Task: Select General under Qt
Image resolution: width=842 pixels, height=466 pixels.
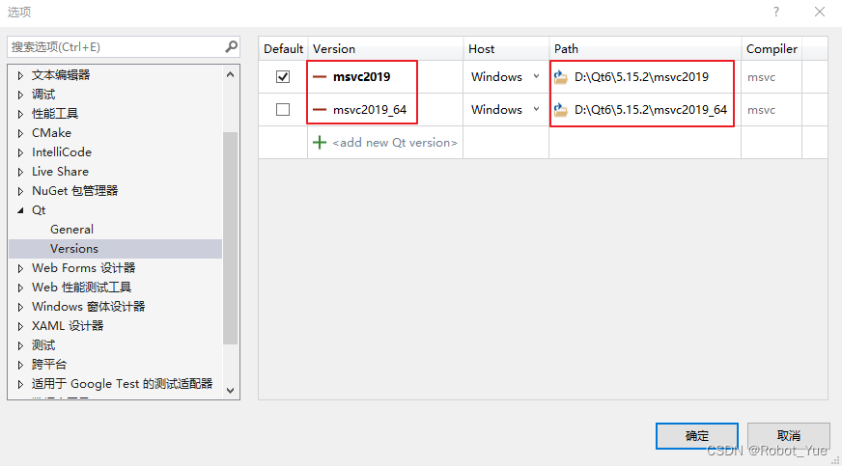Action: point(72,229)
